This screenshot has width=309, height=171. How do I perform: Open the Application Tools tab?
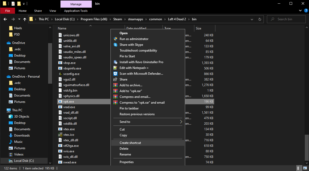[x=76, y=11]
